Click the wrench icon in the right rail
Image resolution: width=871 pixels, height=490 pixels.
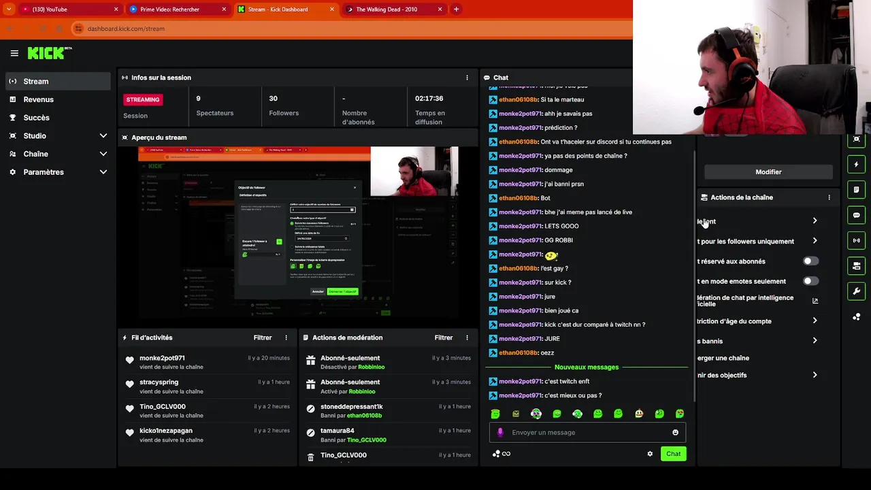[856, 291]
